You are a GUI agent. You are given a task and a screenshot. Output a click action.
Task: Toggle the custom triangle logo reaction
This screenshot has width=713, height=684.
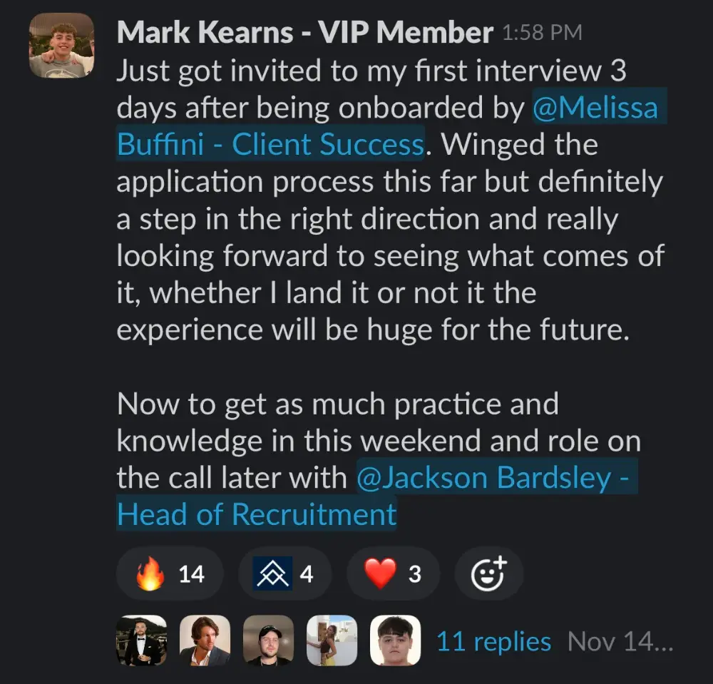[285, 573]
